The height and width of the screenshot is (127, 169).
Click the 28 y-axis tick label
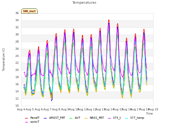pyautogui.click(x=17, y=42)
